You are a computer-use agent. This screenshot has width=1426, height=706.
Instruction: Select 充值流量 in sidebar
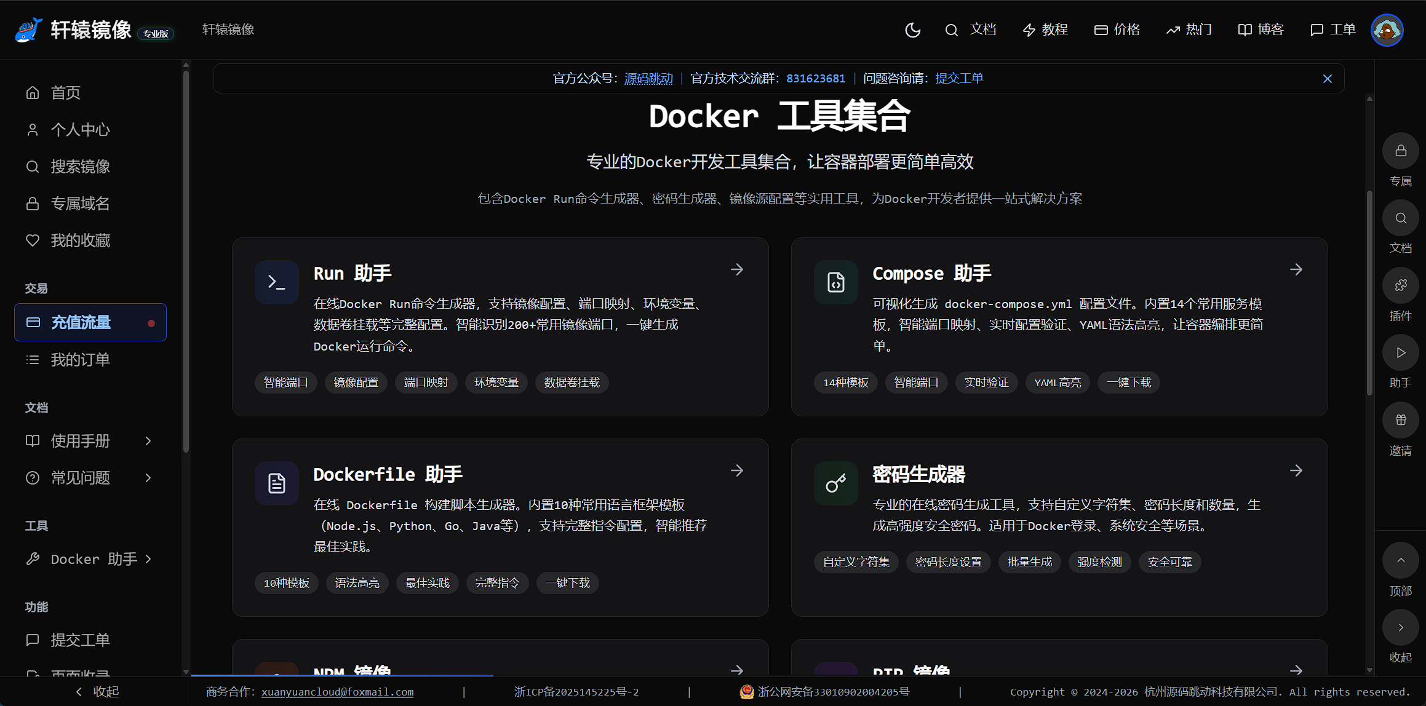(x=90, y=322)
